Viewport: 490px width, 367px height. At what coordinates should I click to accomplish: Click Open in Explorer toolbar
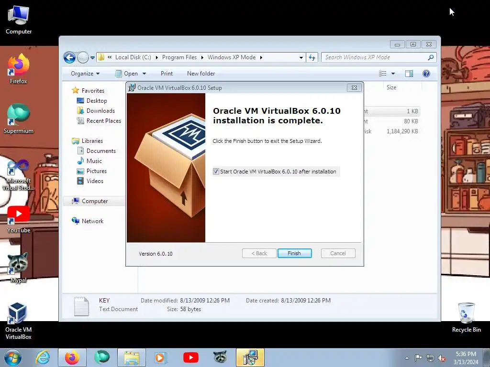[126, 74]
